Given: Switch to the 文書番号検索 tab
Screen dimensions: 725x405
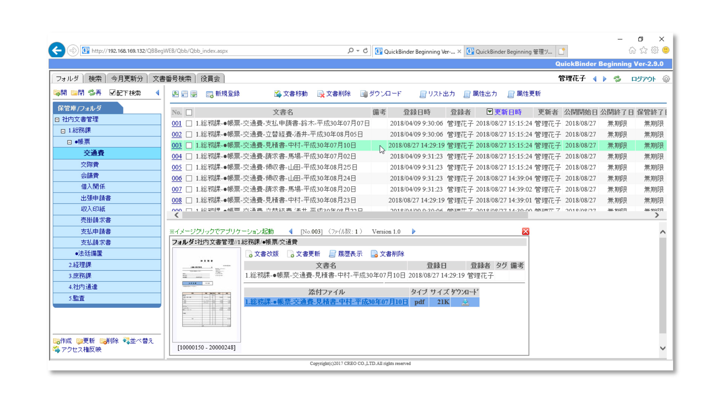Looking at the screenshot, I should tap(172, 79).
